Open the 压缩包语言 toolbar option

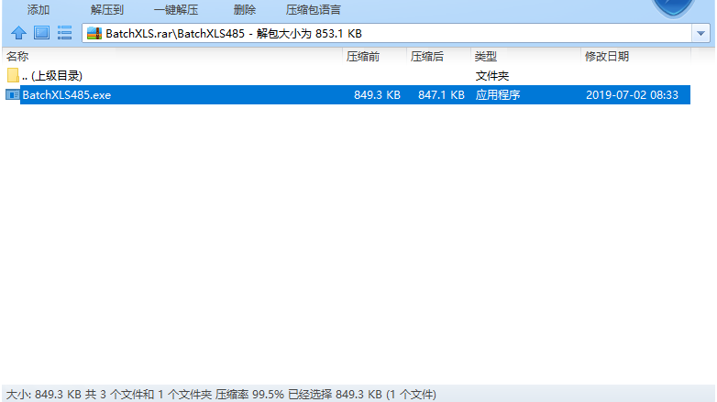click(314, 9)
